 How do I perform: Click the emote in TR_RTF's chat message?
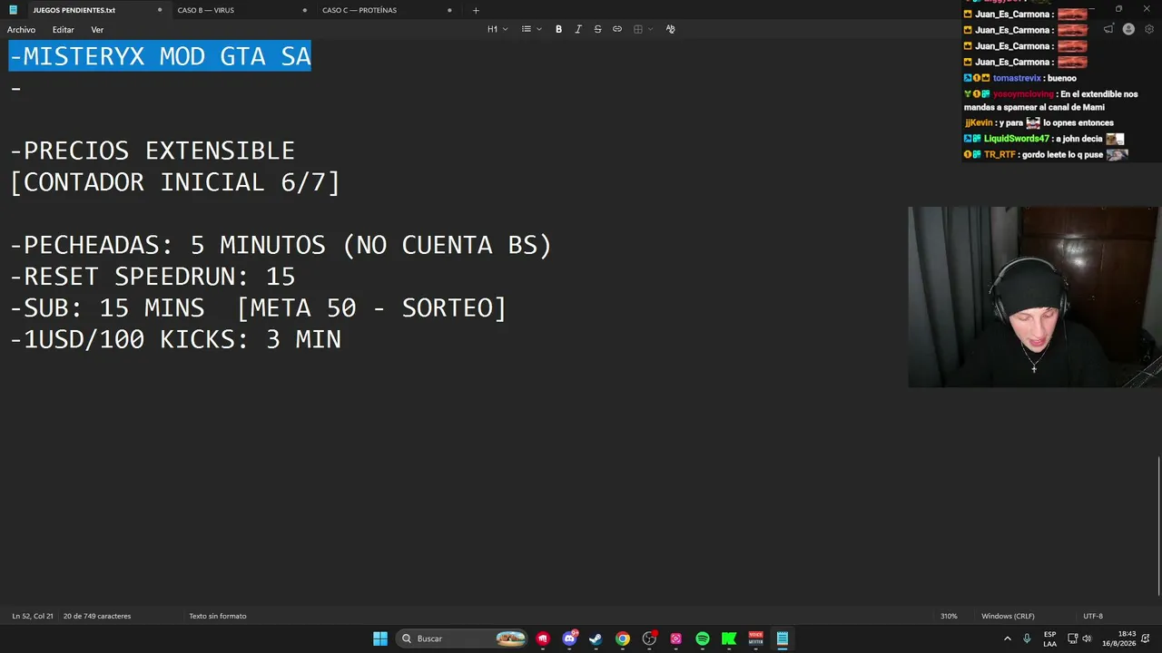[x=1118, y=155]
